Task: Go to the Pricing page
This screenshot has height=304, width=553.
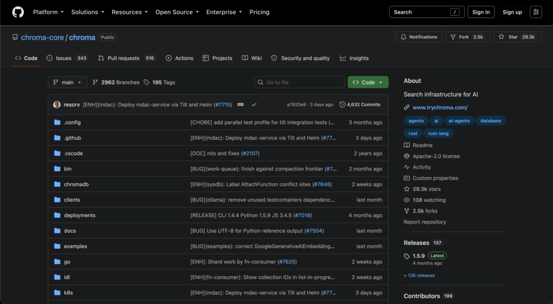Action: pos(259,12)
